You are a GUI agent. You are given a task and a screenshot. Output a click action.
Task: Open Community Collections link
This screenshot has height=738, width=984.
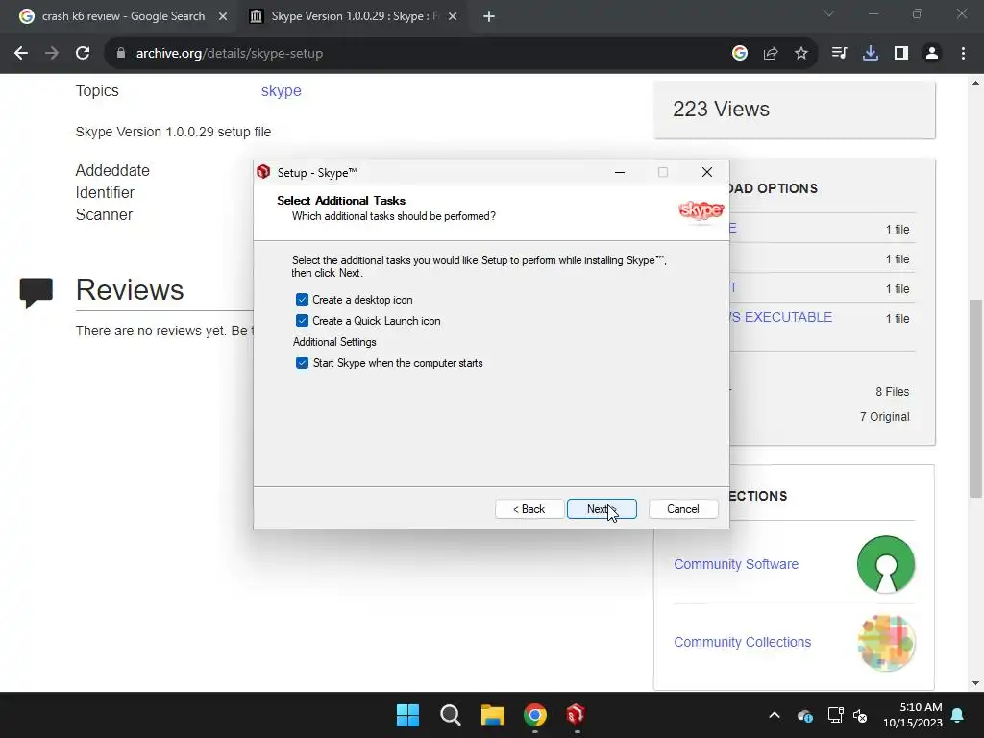(743, 642)
